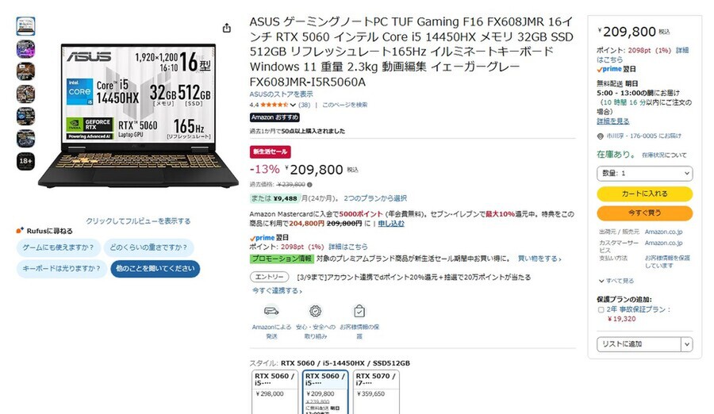The width and height of the screenshot is (714, 414).
Task: Click the customer info protection bag icon
Action: [359, 311]
